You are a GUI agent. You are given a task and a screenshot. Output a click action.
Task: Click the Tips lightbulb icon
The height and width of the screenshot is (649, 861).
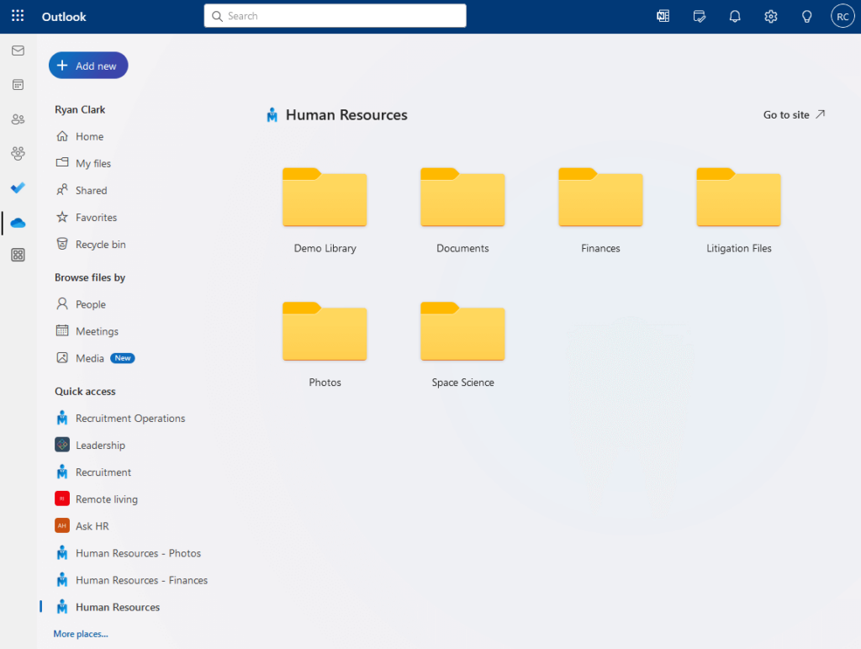(806, 17)
